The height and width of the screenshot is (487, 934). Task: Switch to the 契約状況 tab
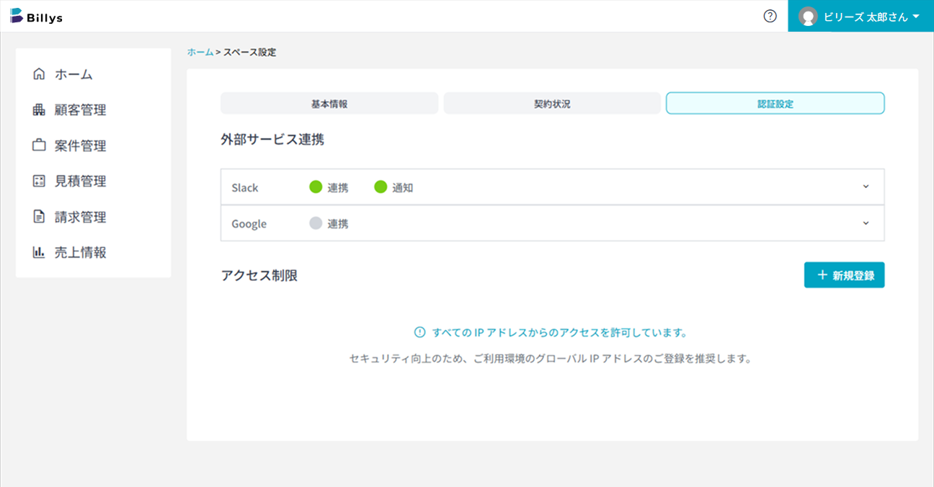tap(552, 104)
